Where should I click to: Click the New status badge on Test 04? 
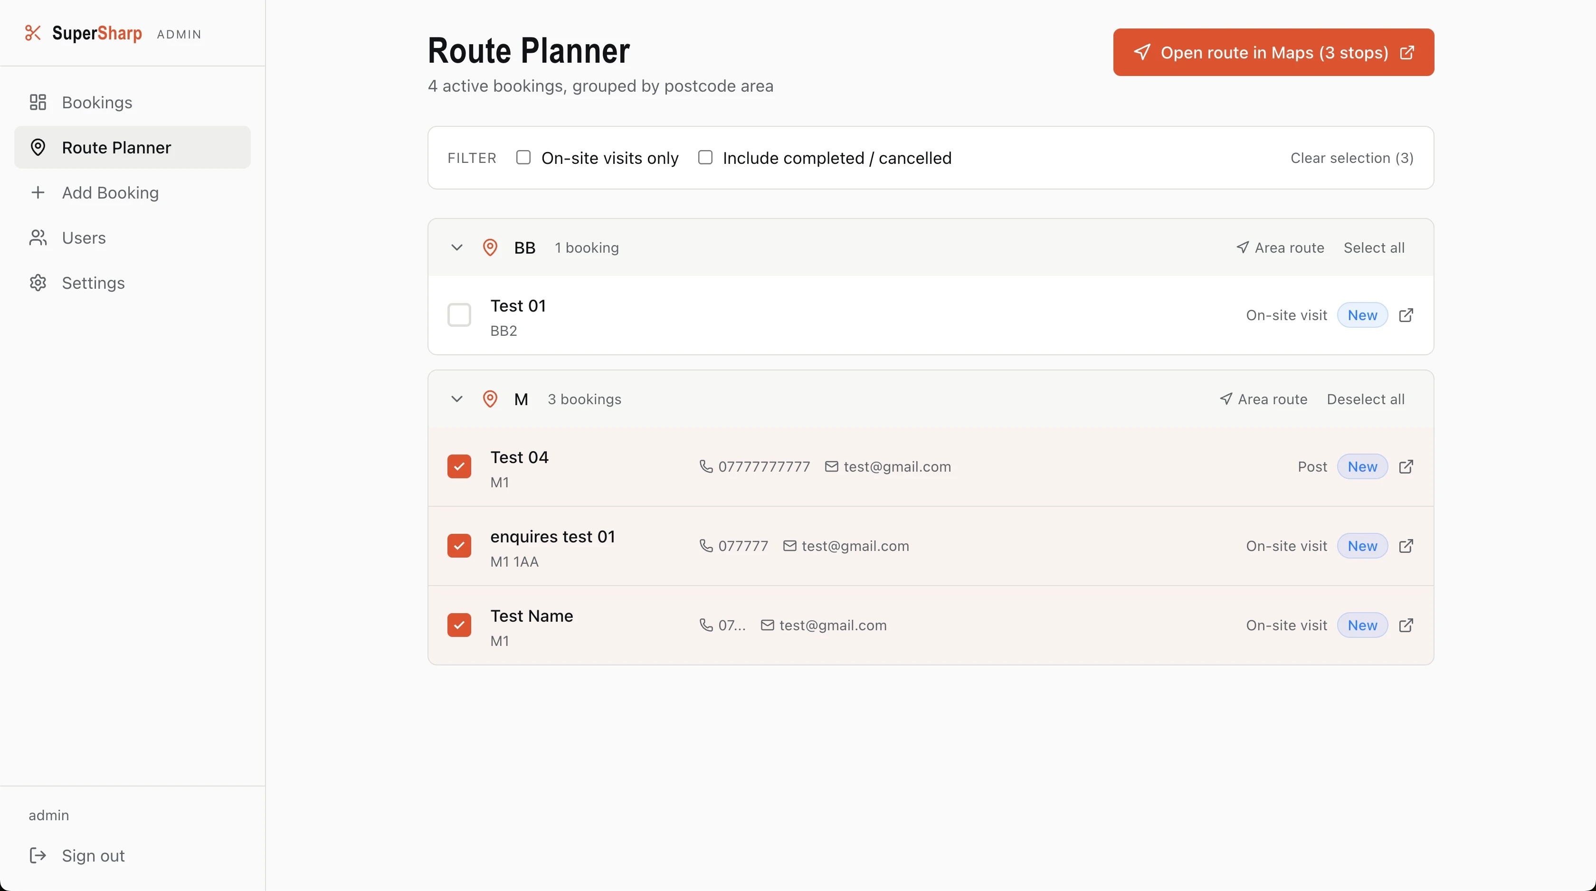pyautogui.click(x=1362, y=466)
